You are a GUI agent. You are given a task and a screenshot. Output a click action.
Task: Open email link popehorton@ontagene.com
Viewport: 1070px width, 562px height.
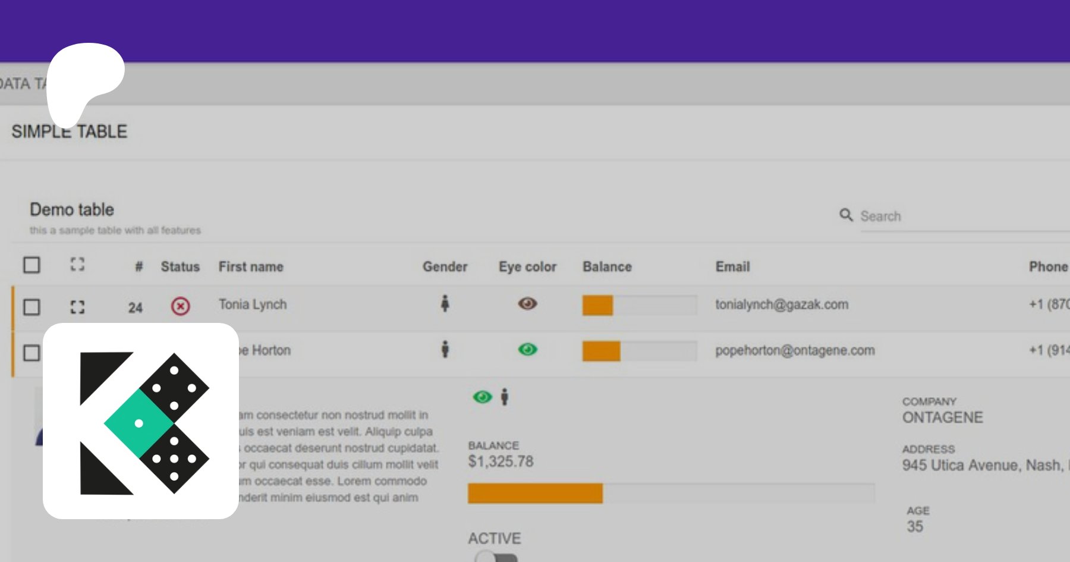pos(794,350)
